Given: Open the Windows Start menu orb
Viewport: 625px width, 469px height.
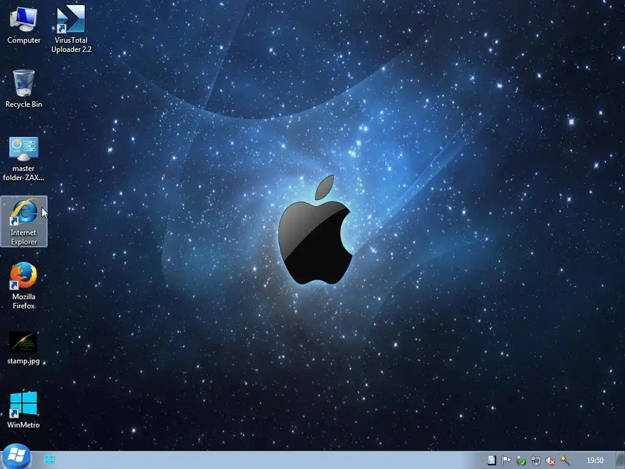Looking at the screenshot, I should (x=16, y=456).
